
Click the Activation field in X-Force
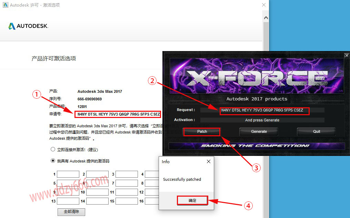(x=262, y=120)
